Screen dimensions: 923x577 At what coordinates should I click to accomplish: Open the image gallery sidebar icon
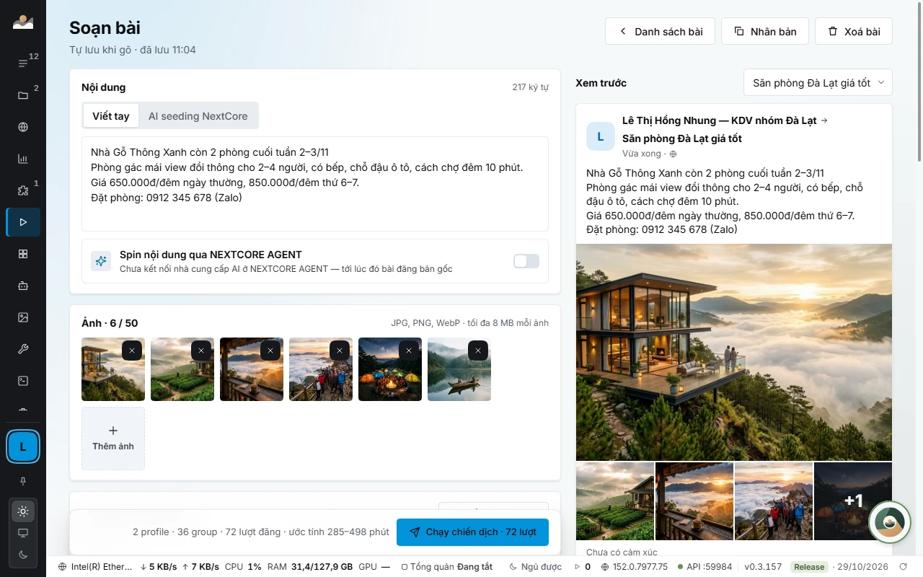tap(23, 317)
